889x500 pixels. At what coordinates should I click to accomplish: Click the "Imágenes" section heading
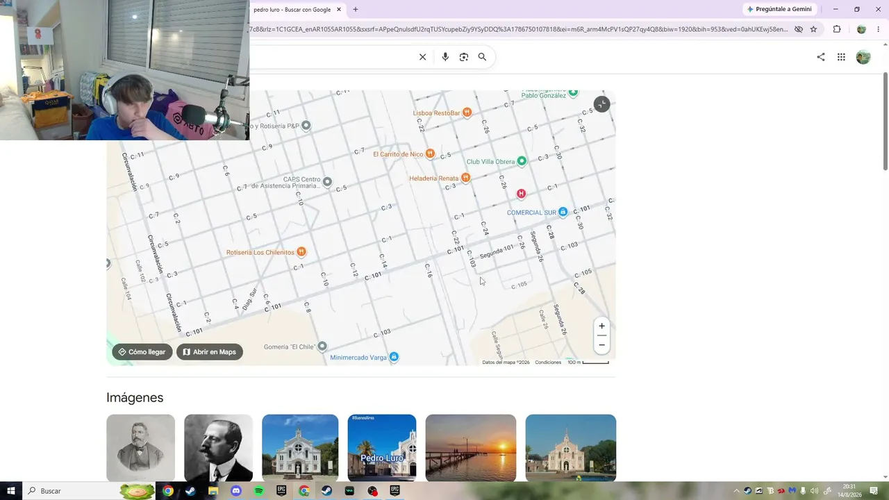(x=135, y=397)
